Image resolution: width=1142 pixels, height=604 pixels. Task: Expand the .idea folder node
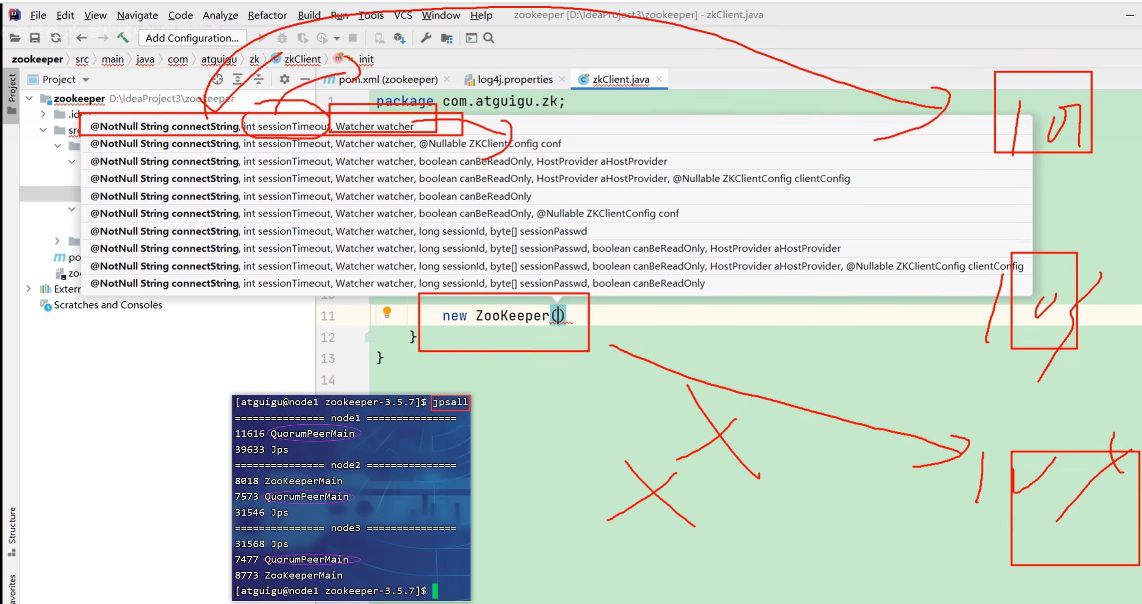(x=43, y=114)
